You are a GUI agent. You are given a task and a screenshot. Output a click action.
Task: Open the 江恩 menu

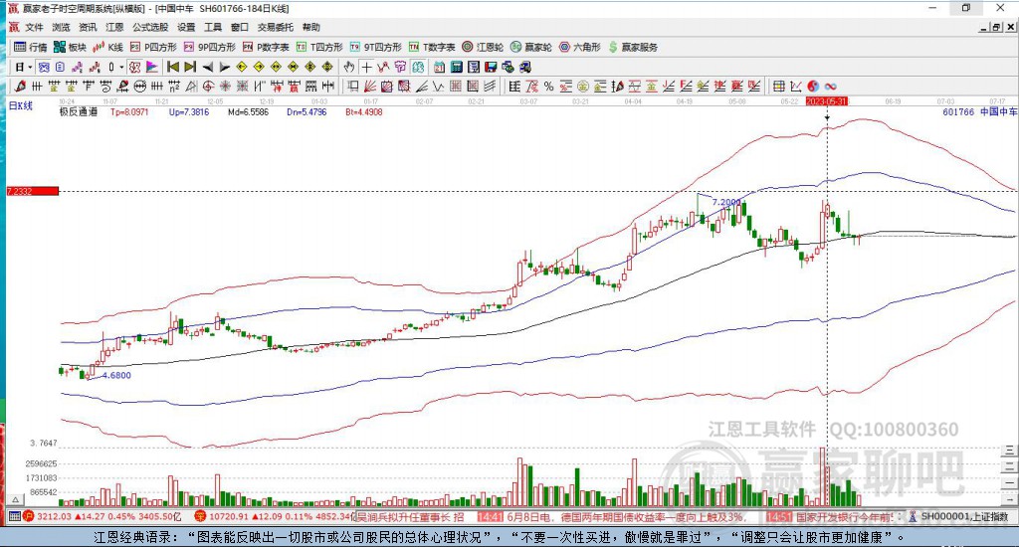[114, 27]
